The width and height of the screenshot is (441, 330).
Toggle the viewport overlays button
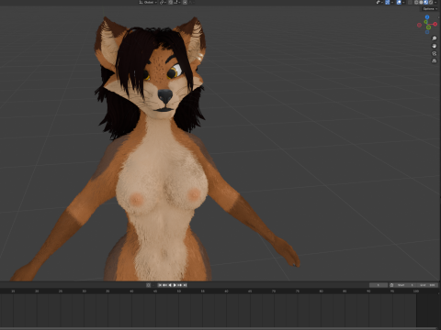coord(399,2)
